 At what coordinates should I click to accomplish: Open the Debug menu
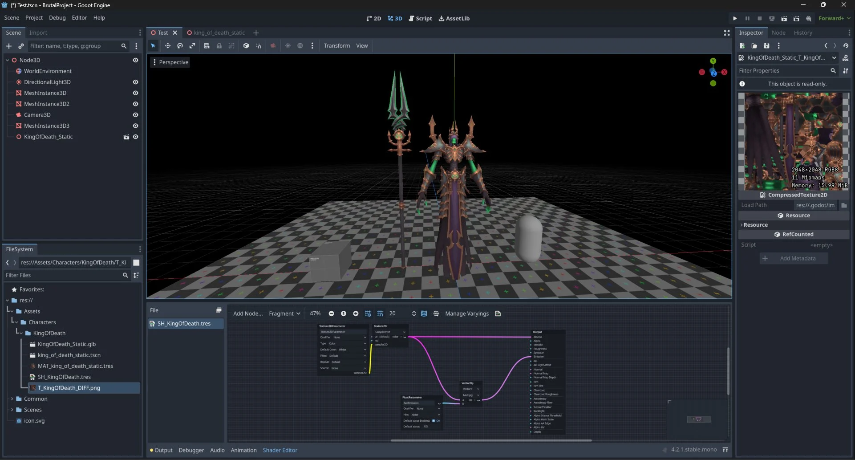click(57, 18)
